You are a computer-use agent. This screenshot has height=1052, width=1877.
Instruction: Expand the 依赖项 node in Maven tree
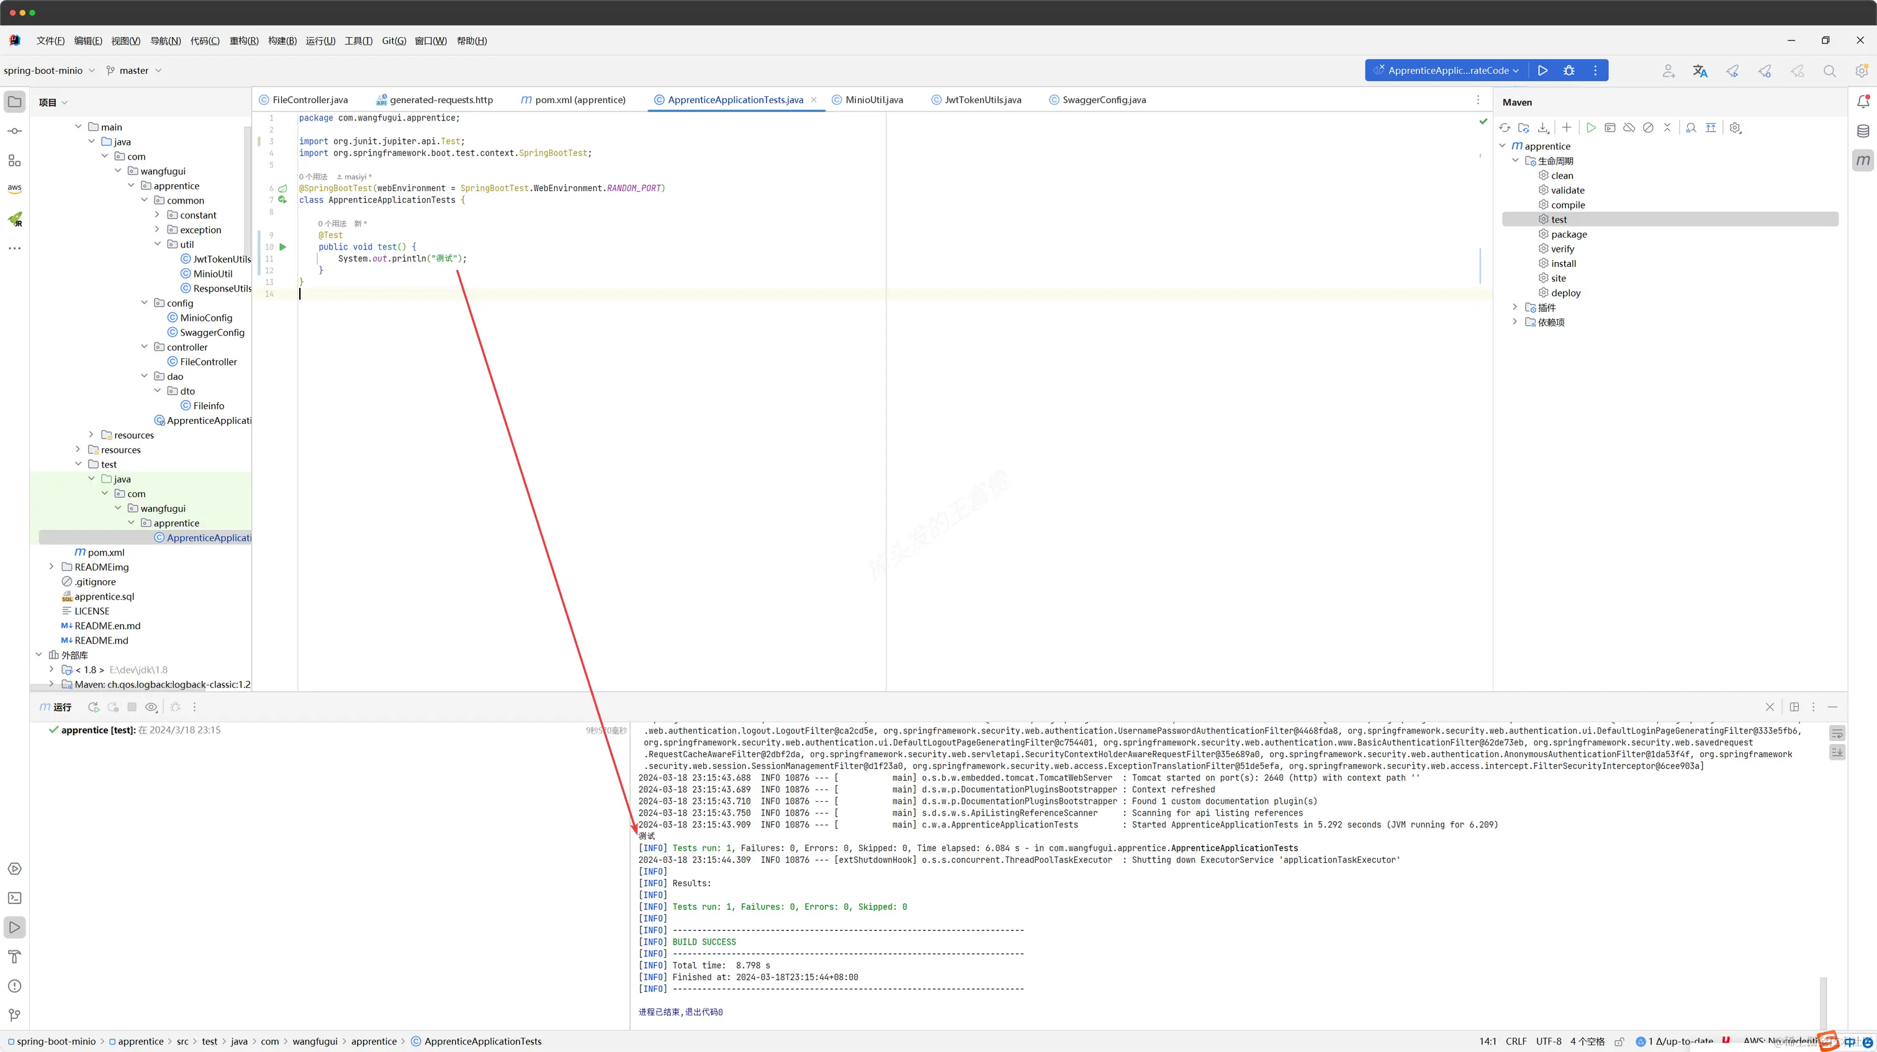point(1515,322)
